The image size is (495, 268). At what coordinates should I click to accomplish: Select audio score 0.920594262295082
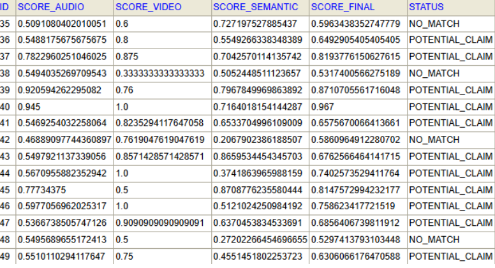click(59, 90)
